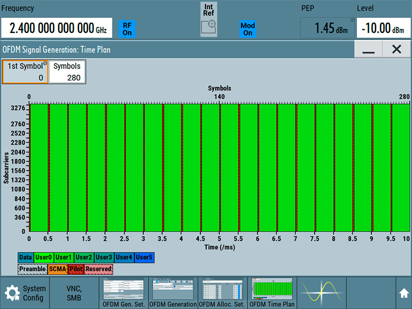
Task: Toggle the Mod On switch
Action: pos(248,29)
